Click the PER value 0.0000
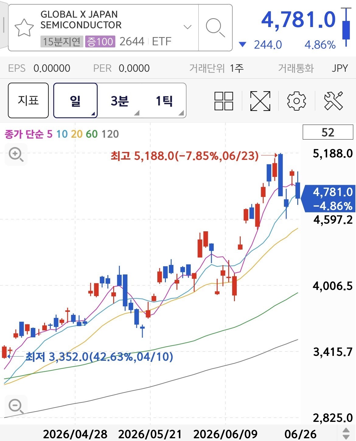This screenshot has width=356, height=441. coord(134,68)
